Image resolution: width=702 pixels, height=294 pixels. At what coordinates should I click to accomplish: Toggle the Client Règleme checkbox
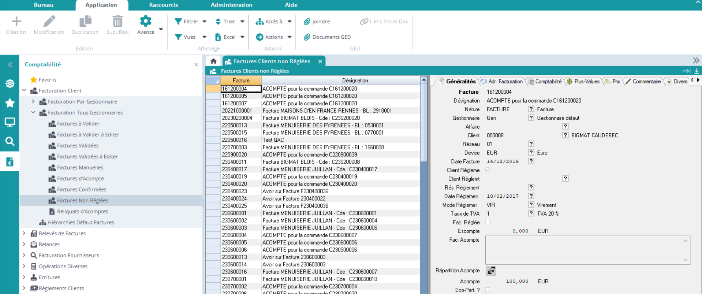[x=488, y=170]
